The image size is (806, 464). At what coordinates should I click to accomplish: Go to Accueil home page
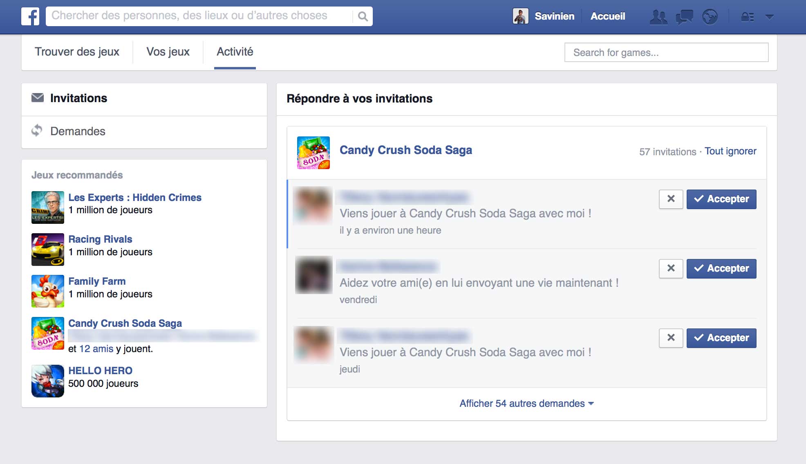point(608,16)
